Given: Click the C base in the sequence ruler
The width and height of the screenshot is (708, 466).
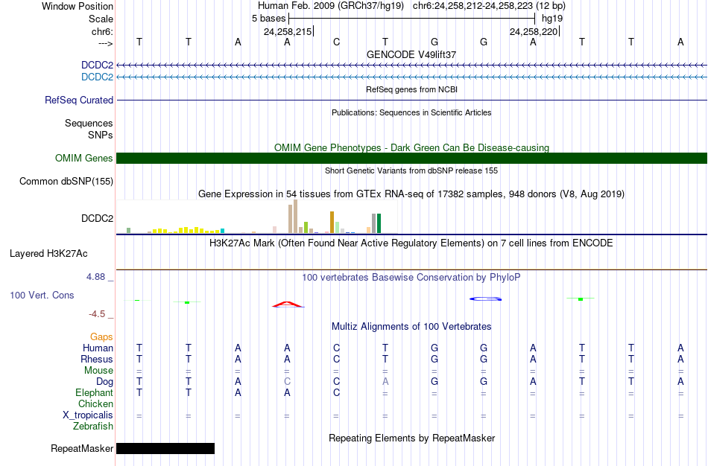Looking at the screenshot, I should (336, 42).
